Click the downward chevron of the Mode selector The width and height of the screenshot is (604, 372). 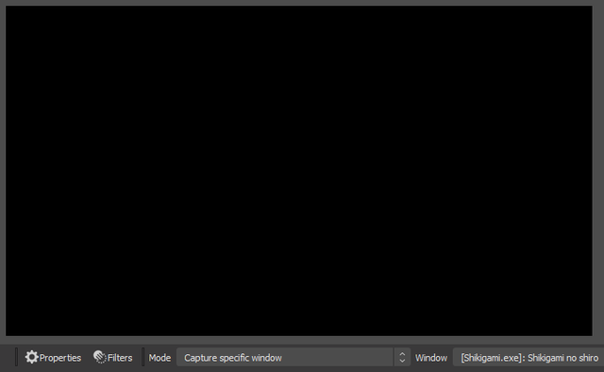tap(402, 362)
